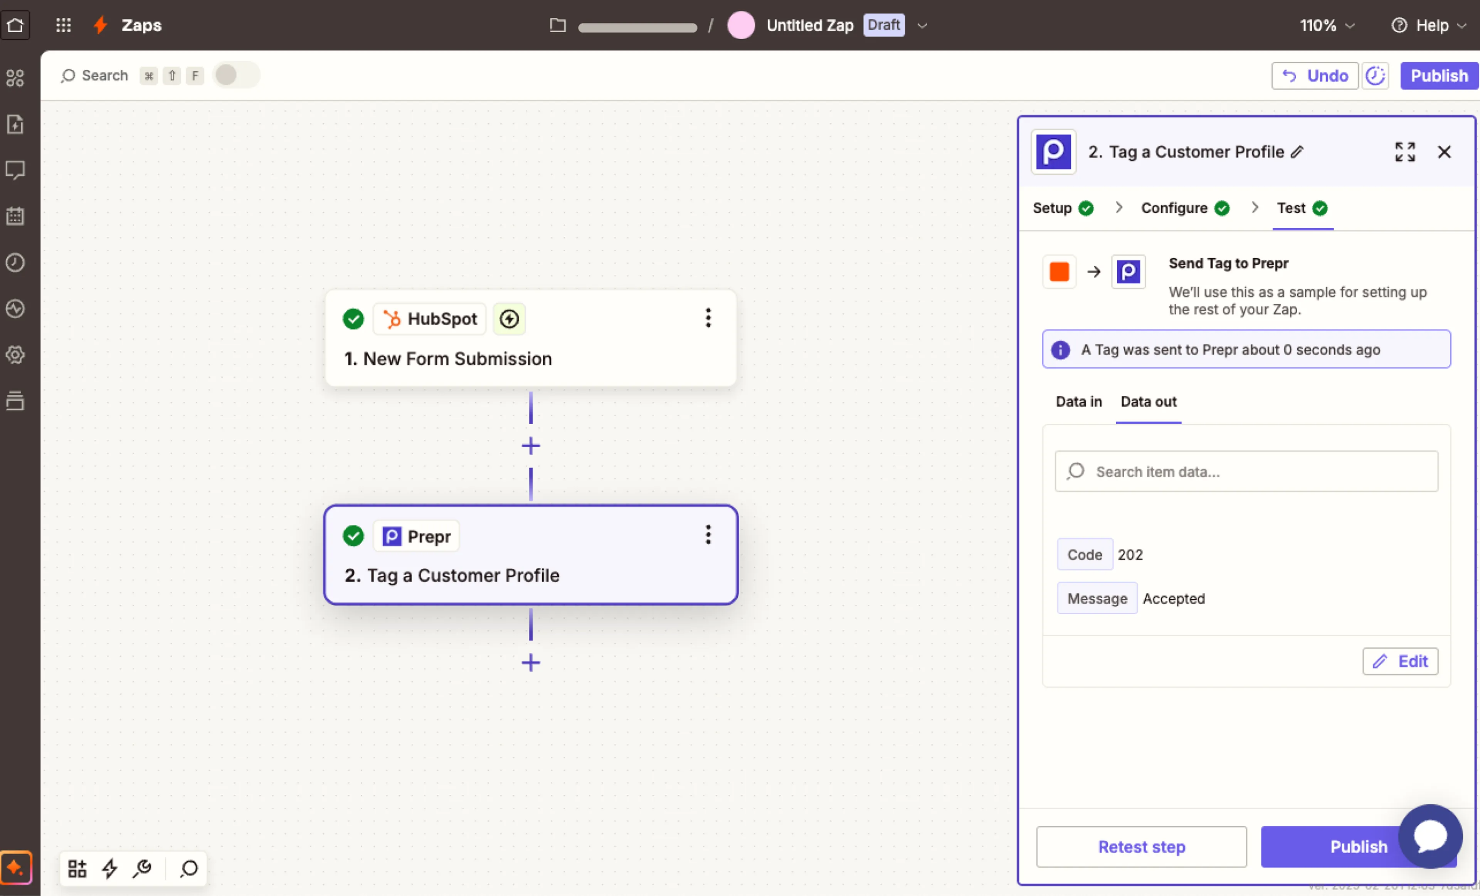This screenshot has width=1480, height=896.
Task: Open the sidebar versions stack icon
Action: tap(15, 400)
